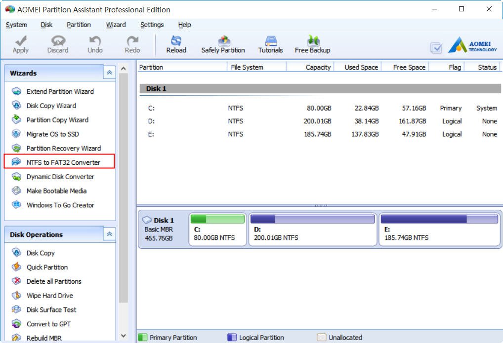
Task: Select the E: partition row in list
Action: (x=320, y=134)
